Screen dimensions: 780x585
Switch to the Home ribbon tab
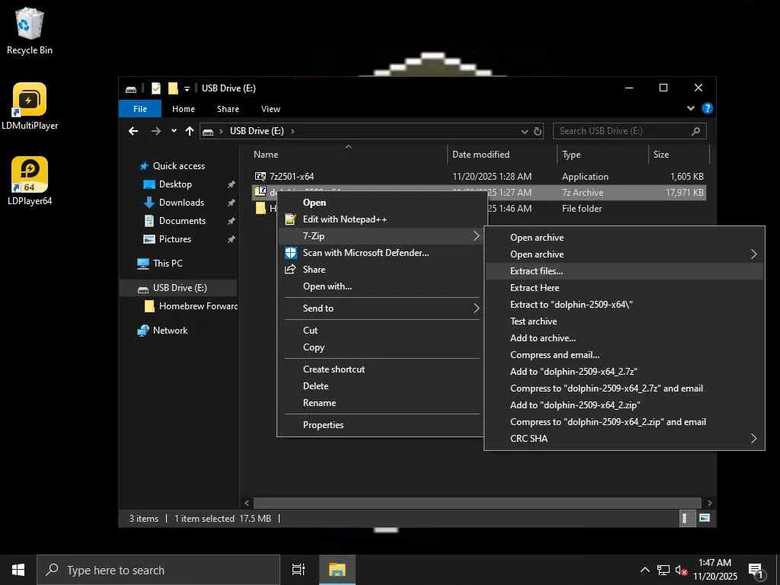tap(184, 108)
